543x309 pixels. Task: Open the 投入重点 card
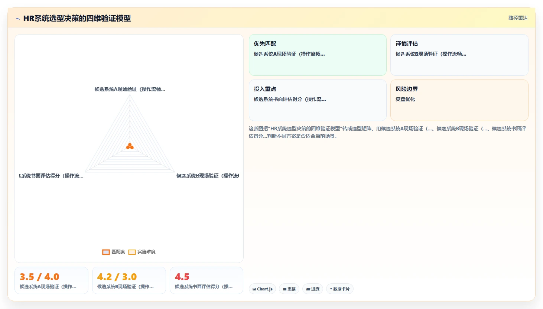318,100
